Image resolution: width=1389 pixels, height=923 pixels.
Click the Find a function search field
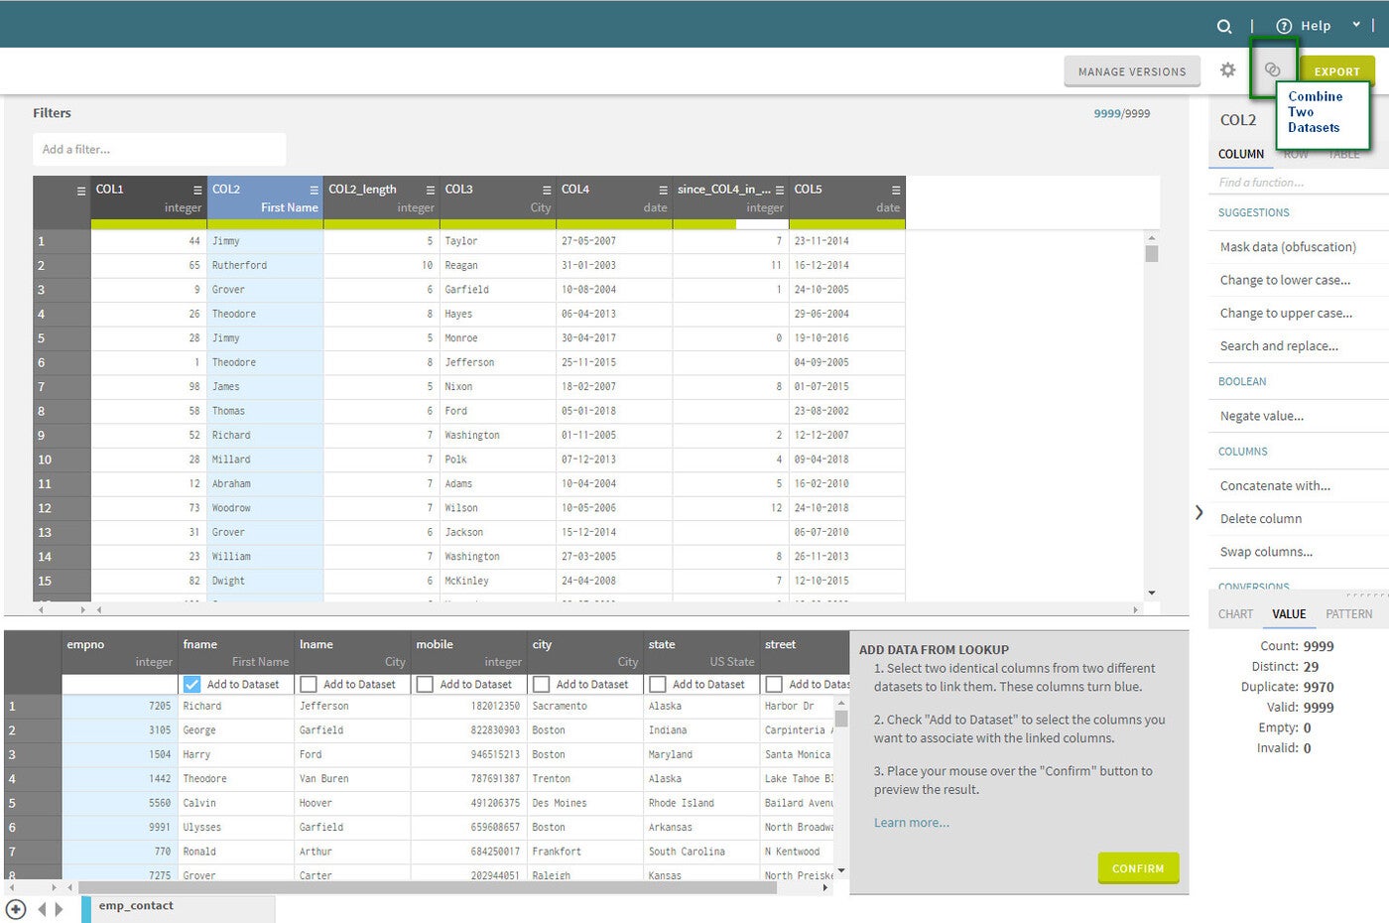click(x=1298, y=183)
